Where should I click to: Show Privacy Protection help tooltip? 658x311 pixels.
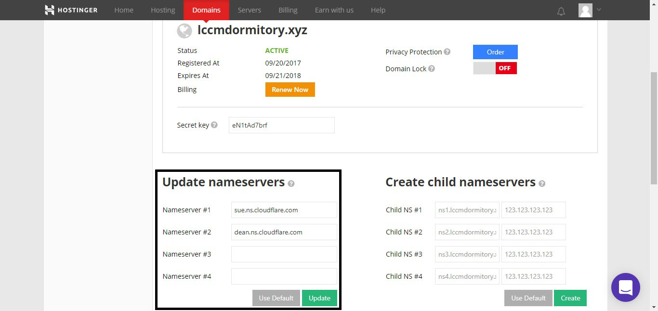click(x=447, y=52)
